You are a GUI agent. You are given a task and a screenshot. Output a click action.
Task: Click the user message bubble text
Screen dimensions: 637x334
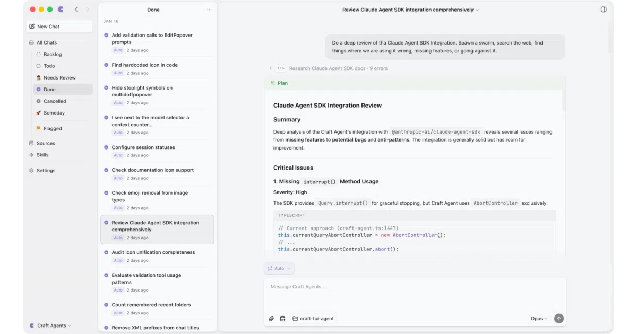(x=438, y=47)
